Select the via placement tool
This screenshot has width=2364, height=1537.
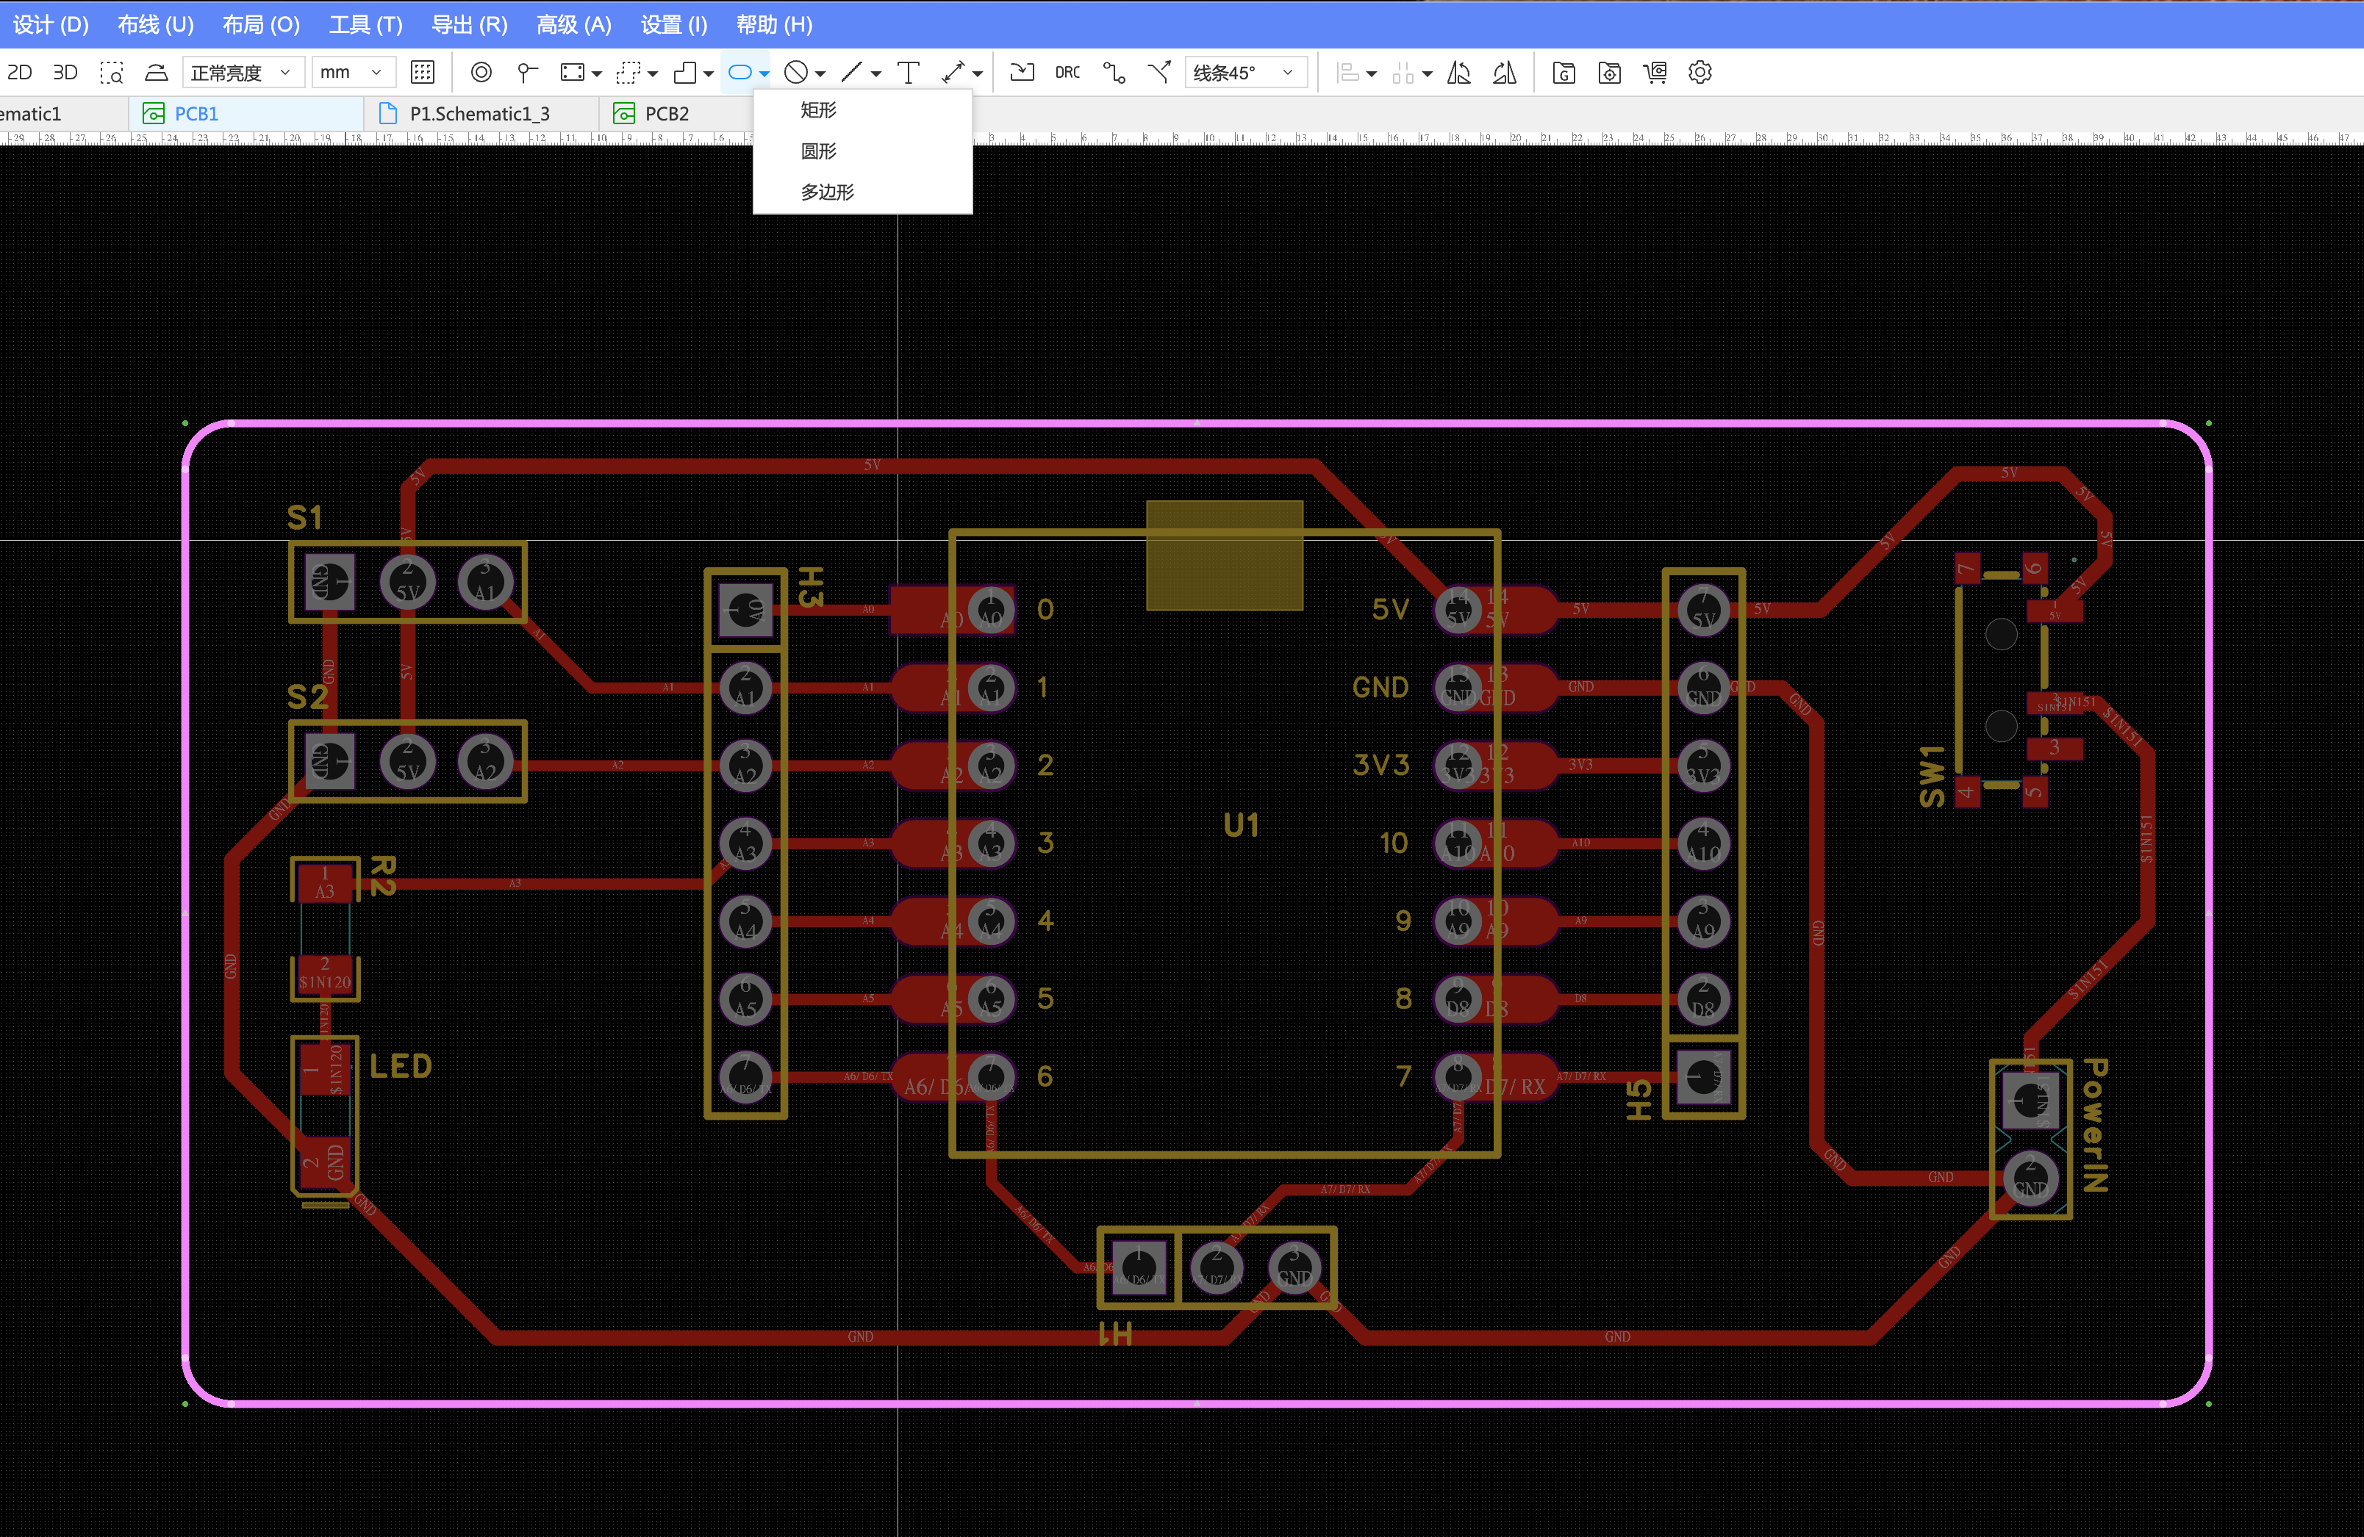point(481,73)
